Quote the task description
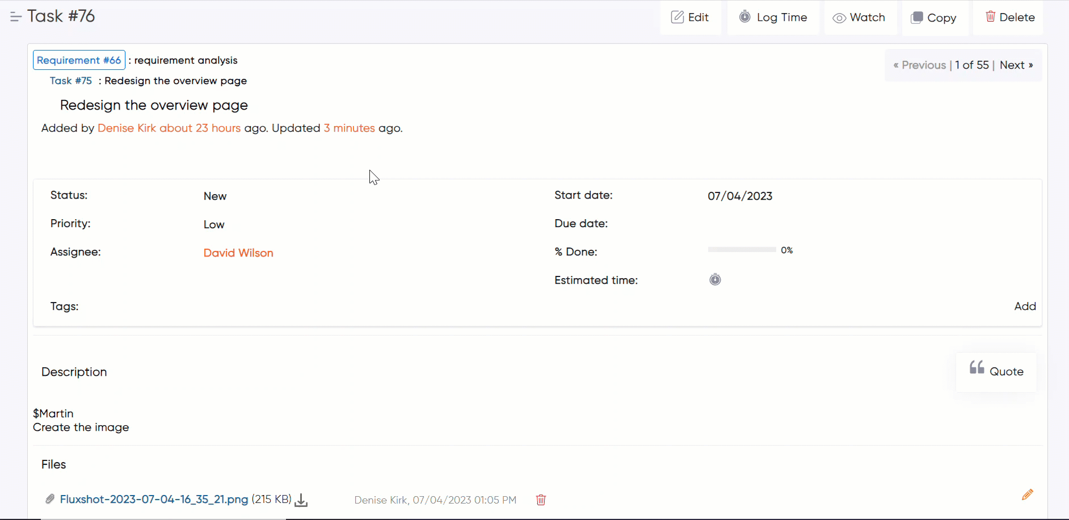 tap(996, 372)
